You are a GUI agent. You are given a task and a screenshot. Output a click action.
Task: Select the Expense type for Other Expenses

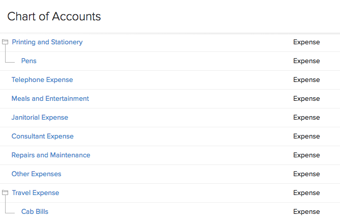point(306,174)
